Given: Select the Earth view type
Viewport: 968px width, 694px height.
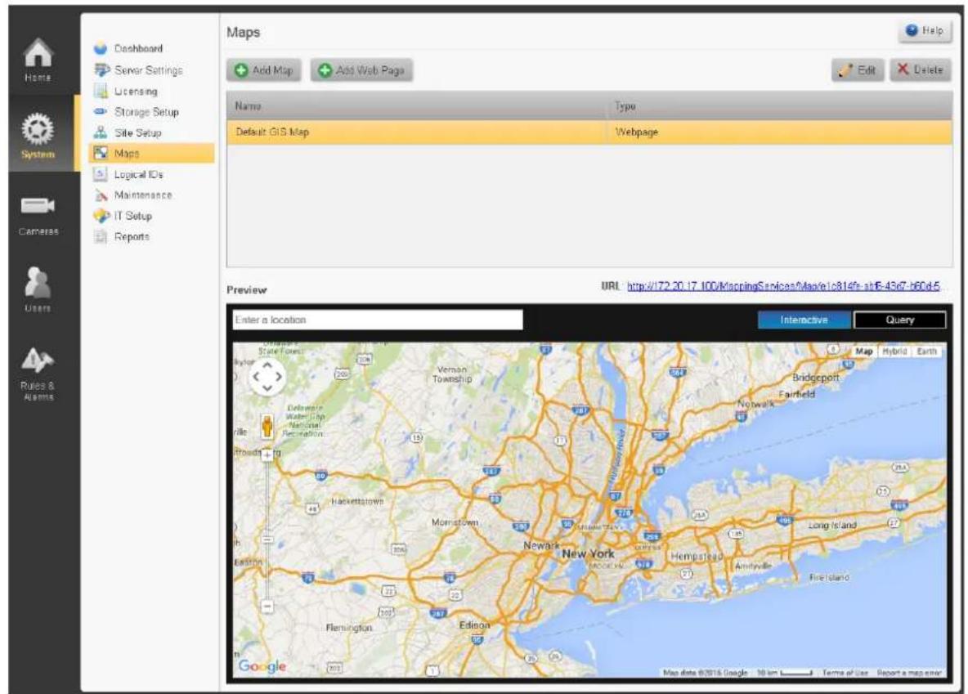Looking at the screenshot, I should [x=926, y=351].
